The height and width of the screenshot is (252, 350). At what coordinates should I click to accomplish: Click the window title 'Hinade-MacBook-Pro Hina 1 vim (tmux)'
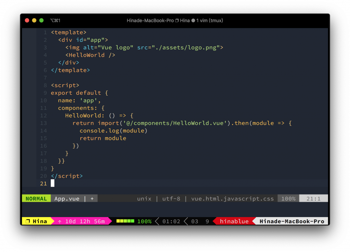175,21
